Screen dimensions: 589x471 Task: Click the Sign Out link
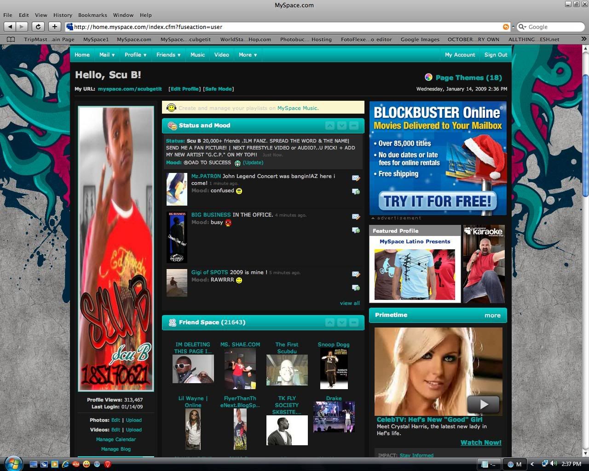(x=496, y=55)
